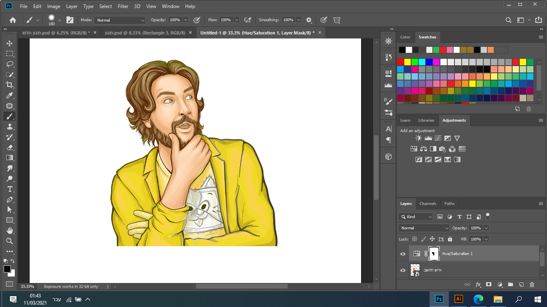Click the foreground color swatch
This screenshot has width=547, height=307.
tap(7, 269)
